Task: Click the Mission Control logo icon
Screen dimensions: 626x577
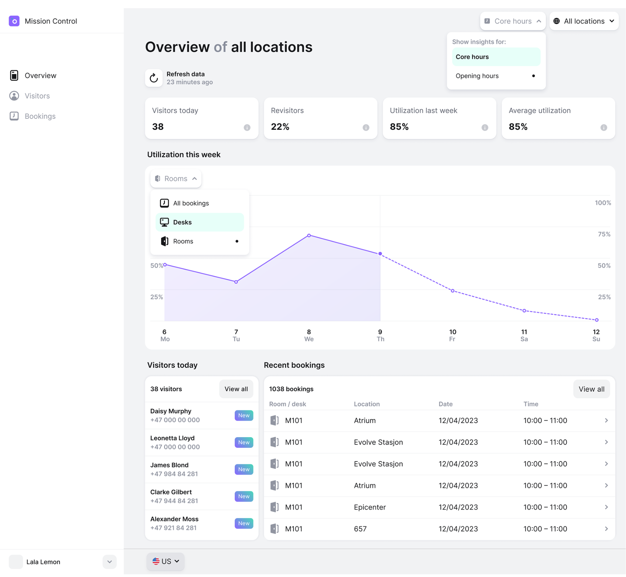Action: [x=14, y=21]
